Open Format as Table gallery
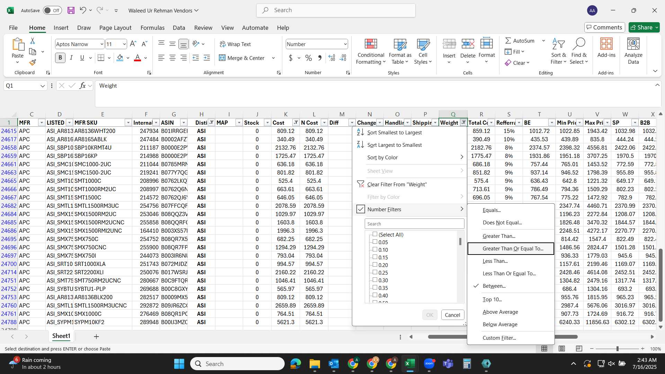This screenshot has width=665, height=374. pos(400,52)
